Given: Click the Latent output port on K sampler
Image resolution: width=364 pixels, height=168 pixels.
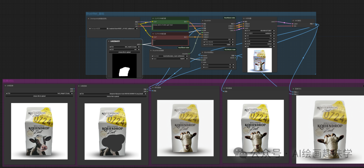Looking at the screenshot, I should tap(276, 22).
